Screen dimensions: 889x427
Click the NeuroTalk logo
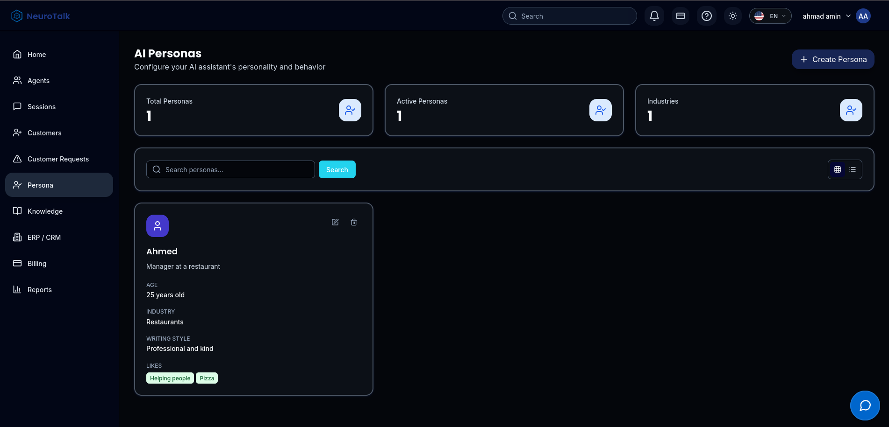(41, 16)
